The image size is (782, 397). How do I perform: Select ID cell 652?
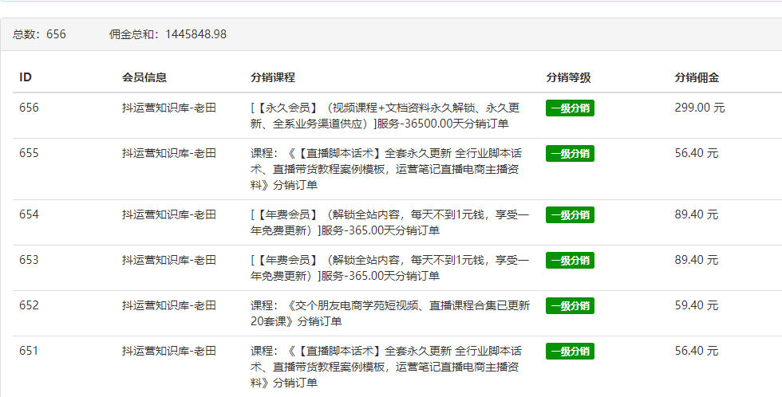pyautogui.click(x=29, y=305)
